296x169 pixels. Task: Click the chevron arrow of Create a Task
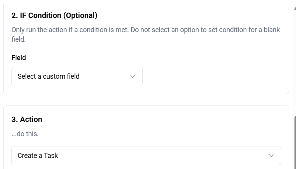click(x=271, y=156)
